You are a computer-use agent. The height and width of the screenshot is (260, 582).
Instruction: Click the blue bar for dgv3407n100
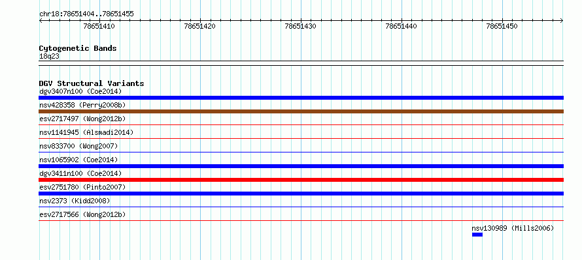click(301, 98)
